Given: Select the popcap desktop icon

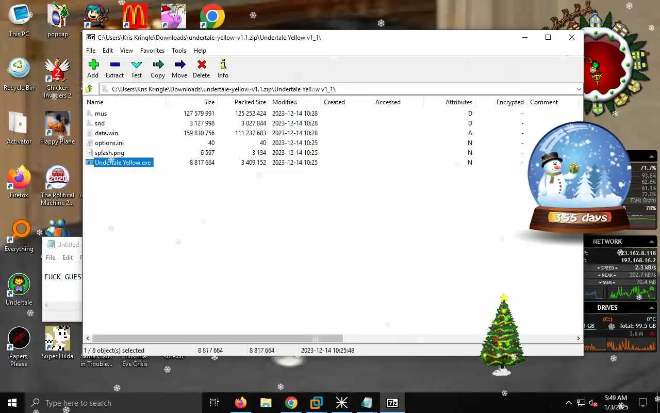Looking at the screenshot, I should 58,21.
